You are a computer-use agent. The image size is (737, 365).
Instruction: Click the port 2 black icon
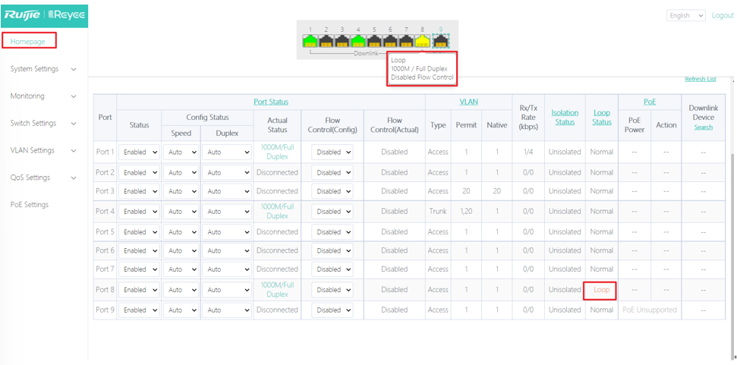[x=326, y=41]
